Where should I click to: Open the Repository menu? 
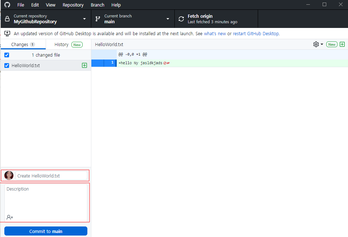[x=73, y=5]
